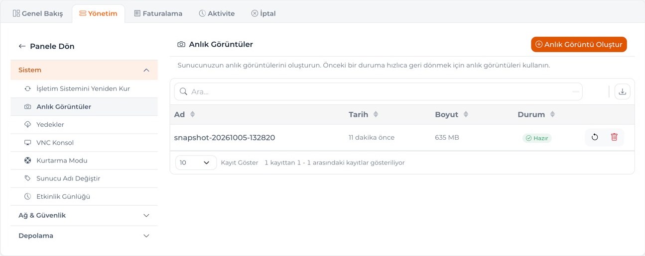Switch to the Faturalama tab
Viewport: 645px width, 256px height.
pyautogui.click(x=158, y=13)
